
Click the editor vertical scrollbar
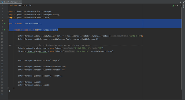pos(181,48)
